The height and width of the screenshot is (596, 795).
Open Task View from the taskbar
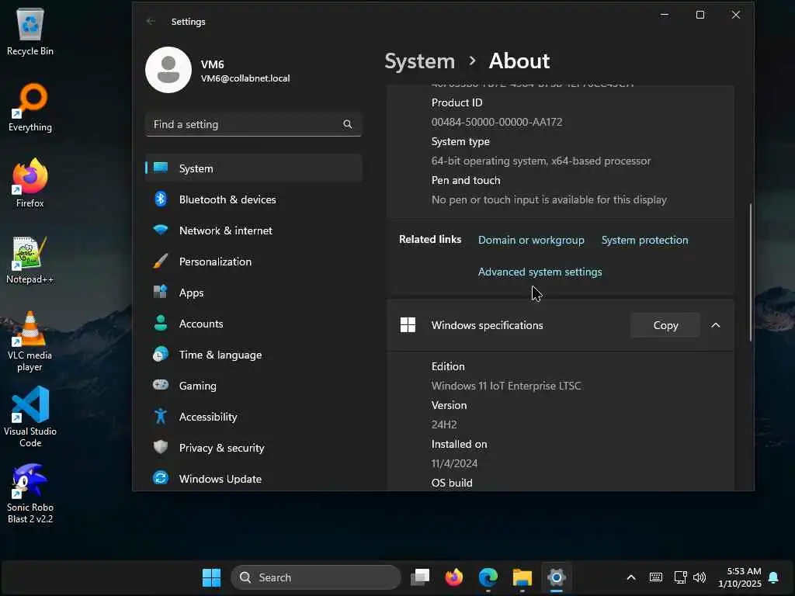pyautogui.click(x=420, y=577)
